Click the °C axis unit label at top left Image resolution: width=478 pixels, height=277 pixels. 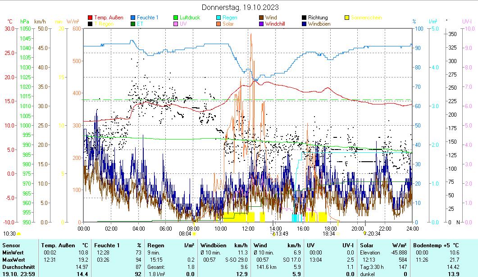pyautogui.click(x=10, y=22)
